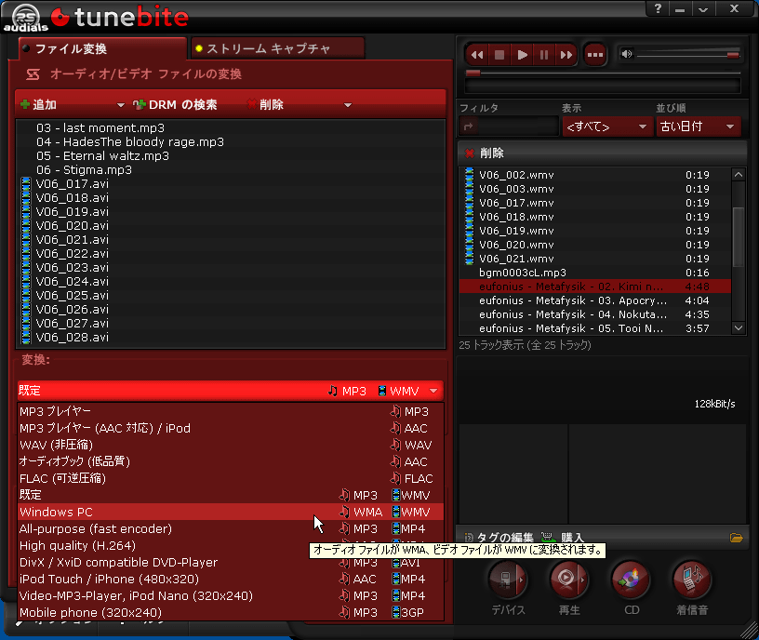Click the rewind playback button
759x640 pixels.
click(477, 55)
